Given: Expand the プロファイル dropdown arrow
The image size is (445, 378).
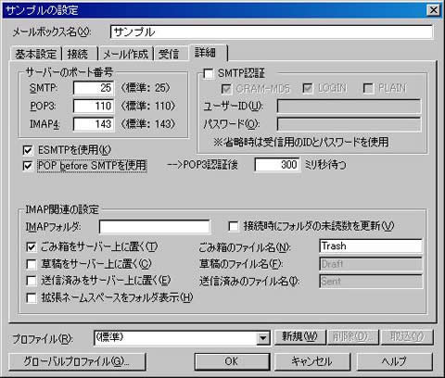Looking at the screenshot, I should click(x=262, y=338).
